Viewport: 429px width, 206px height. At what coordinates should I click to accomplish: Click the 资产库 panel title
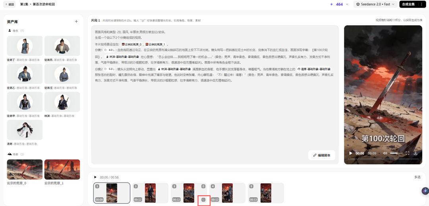pos(12,21)
